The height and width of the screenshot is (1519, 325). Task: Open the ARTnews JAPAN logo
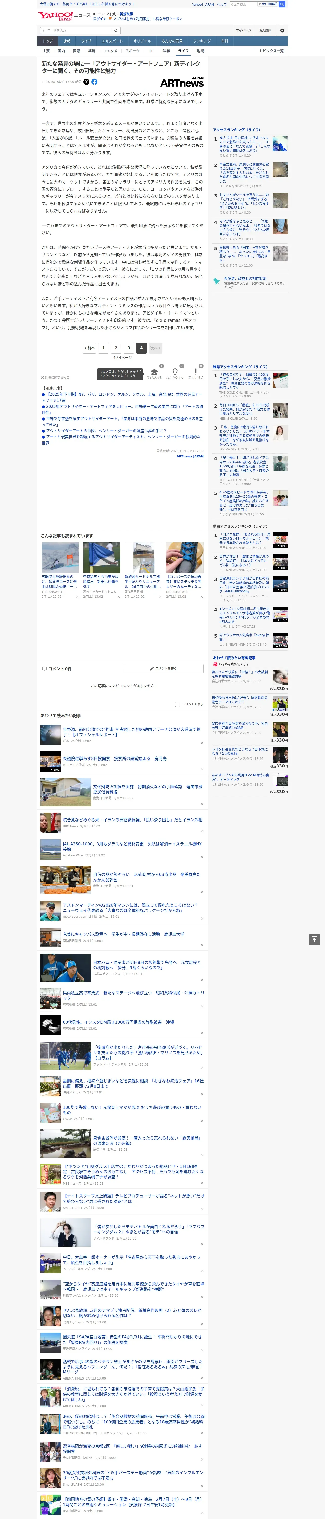pos(182,82)
